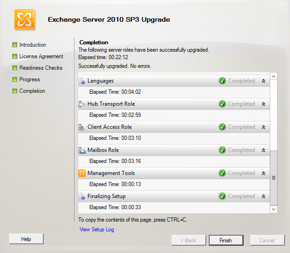Select the Completion wizard step
290x253 pixels.
click(32, 91)
